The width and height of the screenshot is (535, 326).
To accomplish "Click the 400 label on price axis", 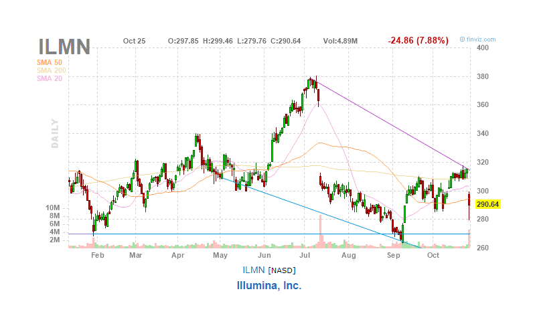I will [483, 48].
